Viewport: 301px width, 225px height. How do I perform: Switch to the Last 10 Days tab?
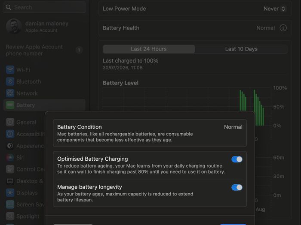pyautogui.click(x=241, y=49)
